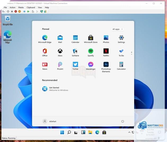Click the rightmost Hyper-V toolbar icon
Viewport: 167px width, 142px height.
pyautogui.click(x=45, y=11)
